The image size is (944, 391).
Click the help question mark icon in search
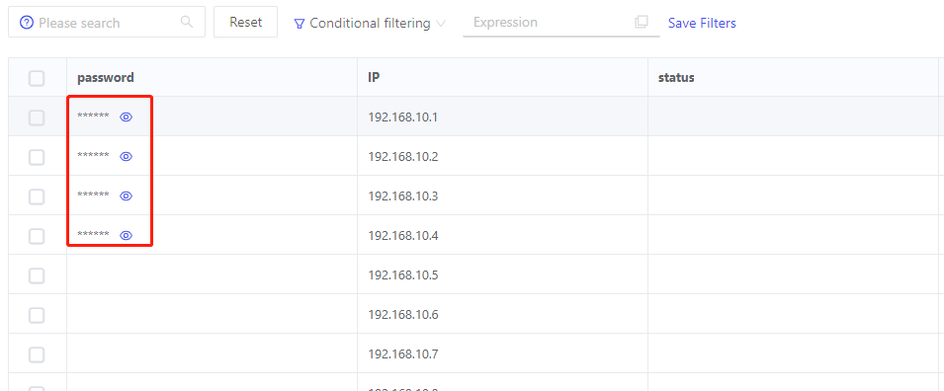(x=27, y=23)
